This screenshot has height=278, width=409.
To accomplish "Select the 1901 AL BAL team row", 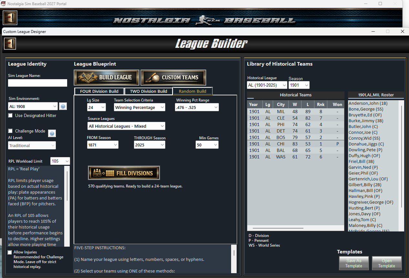I will tap(296, 150).
